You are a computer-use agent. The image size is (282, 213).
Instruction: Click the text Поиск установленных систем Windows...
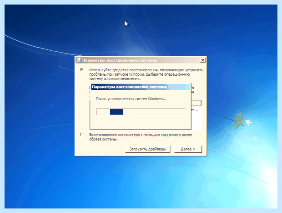tap(131, 99)
